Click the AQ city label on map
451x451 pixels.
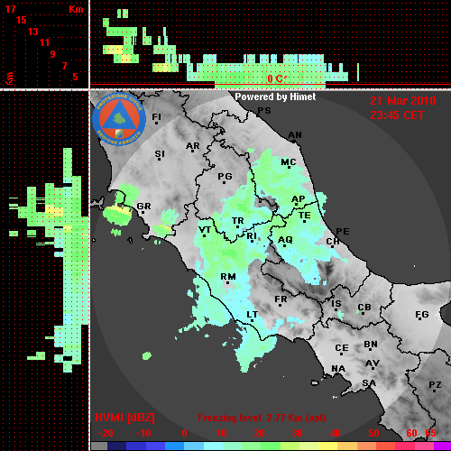pos(285,240)
